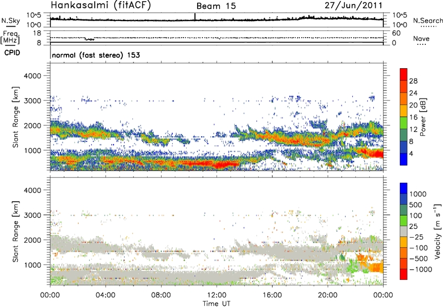The width and height of the screenshot is (443, 307).
Task: Click the 'N.Search' legend label
Action: click(x=427, y=21)
